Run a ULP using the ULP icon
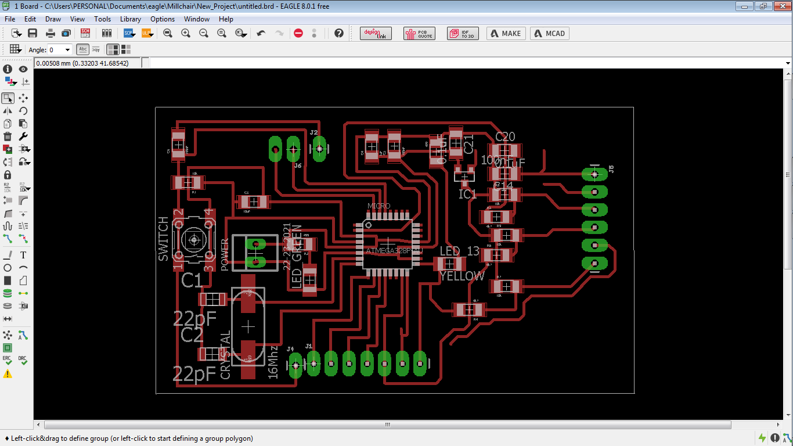Viewport: 793px width, 446px height. [x=147, y=34]
